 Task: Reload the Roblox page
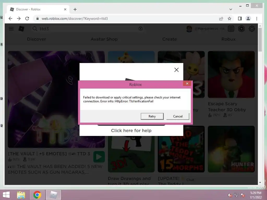click(27, 18)
